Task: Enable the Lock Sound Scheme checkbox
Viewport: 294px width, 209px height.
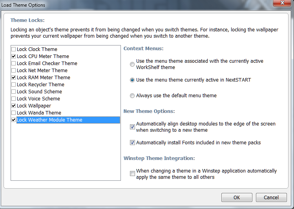Action: [x=14, y=92]
